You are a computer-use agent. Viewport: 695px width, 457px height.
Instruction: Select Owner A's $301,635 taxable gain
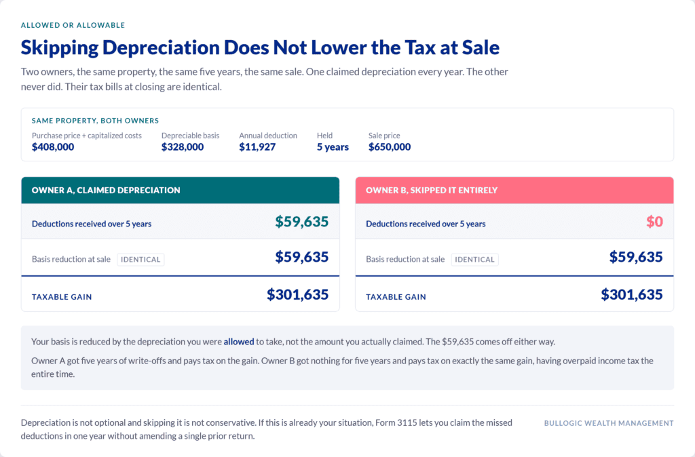[297, 294]
